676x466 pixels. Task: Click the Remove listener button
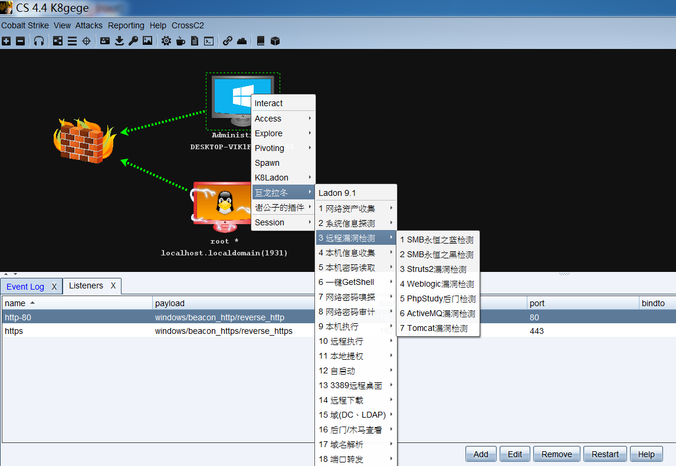pyautogui.click(x=557, y=454)
